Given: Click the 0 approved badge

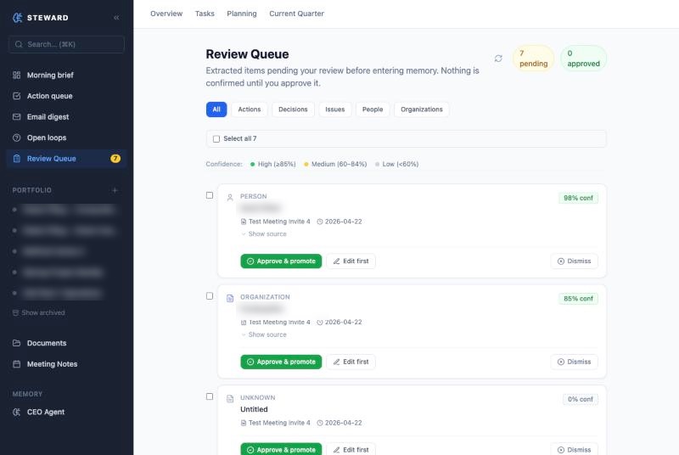Looking at the screenshot, I should (583, 59).
